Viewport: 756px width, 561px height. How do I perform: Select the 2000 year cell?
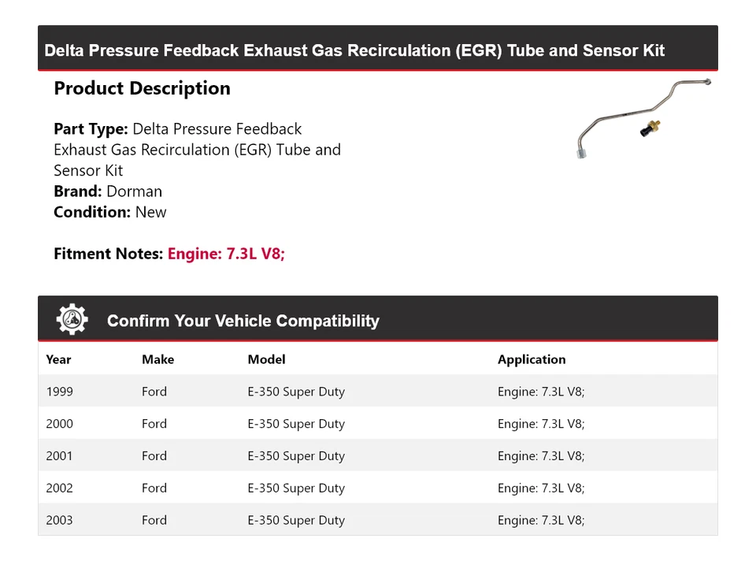click(x=59, y=424)
